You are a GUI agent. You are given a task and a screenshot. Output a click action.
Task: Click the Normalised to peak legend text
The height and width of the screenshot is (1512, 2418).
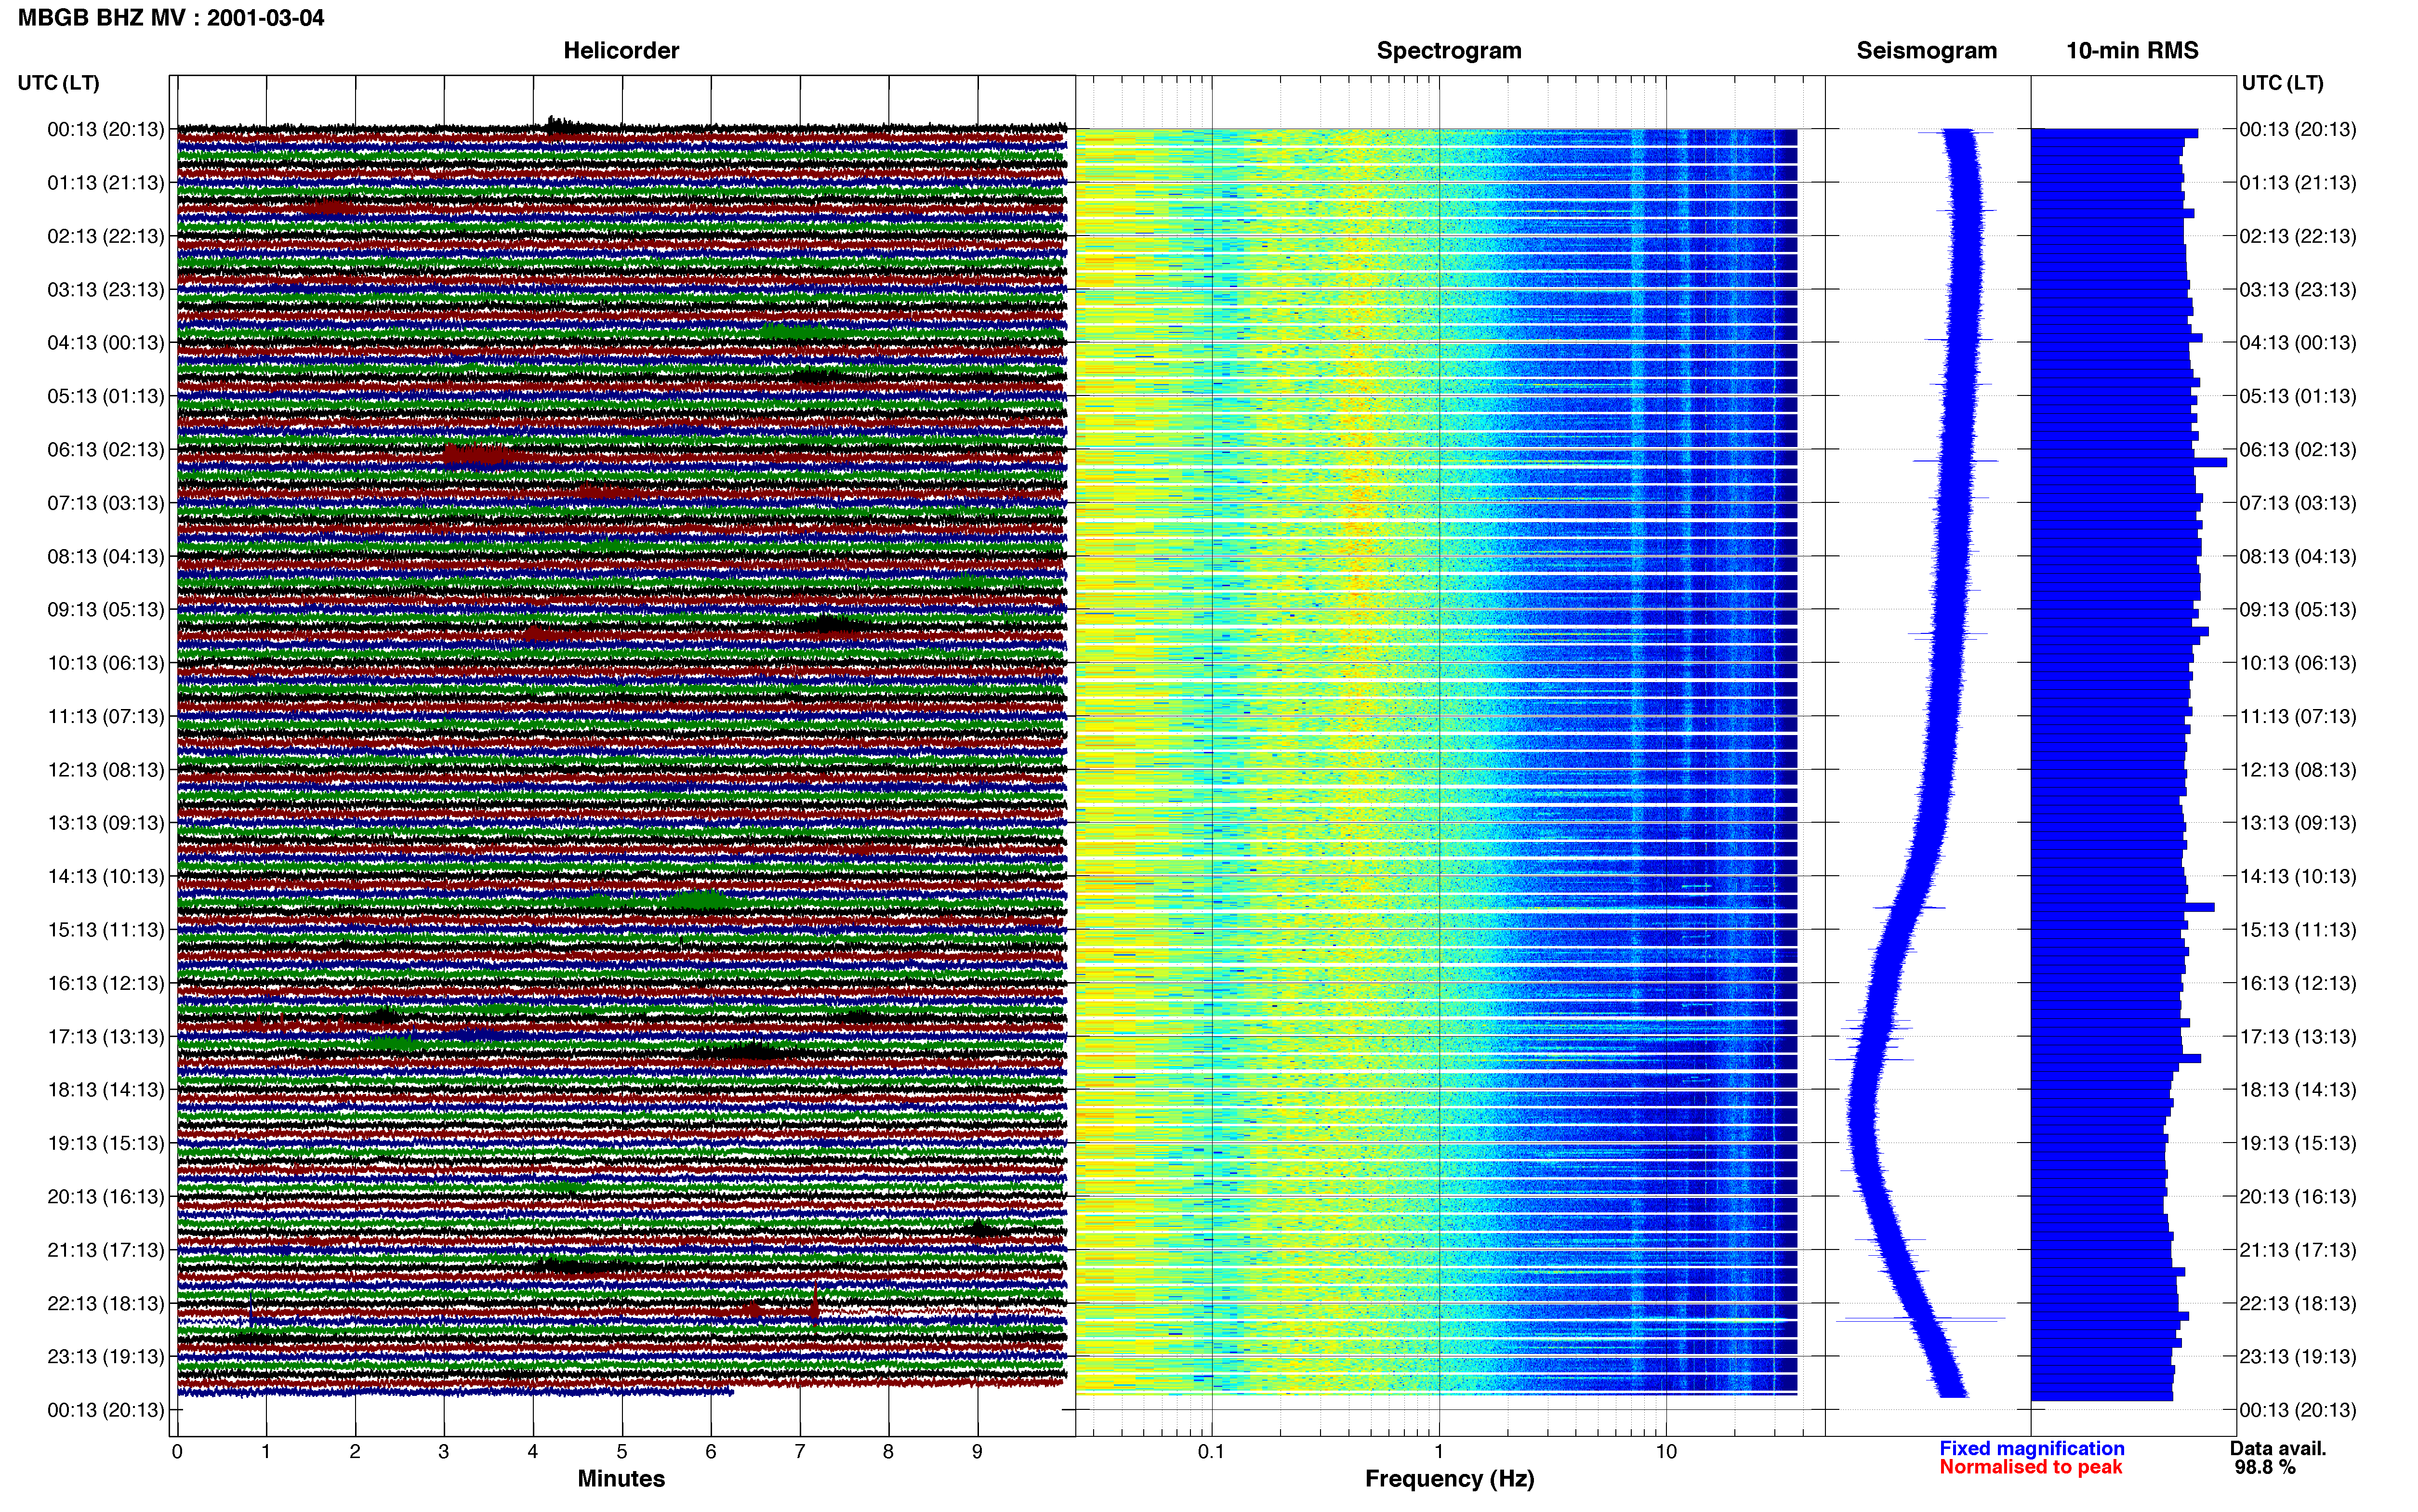point(2031,1468)
